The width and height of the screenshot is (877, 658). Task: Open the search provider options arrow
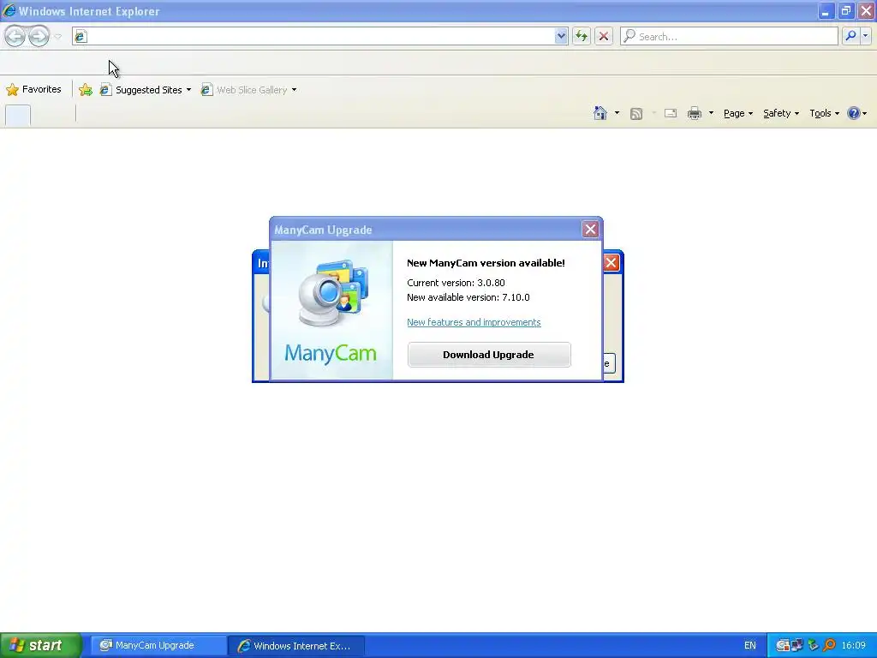[865, 36]
